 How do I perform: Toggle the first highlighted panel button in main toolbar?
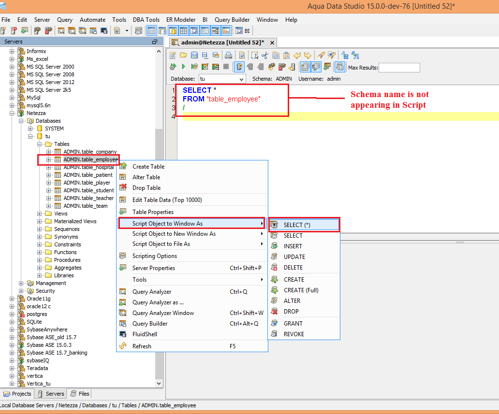(151, 31)
